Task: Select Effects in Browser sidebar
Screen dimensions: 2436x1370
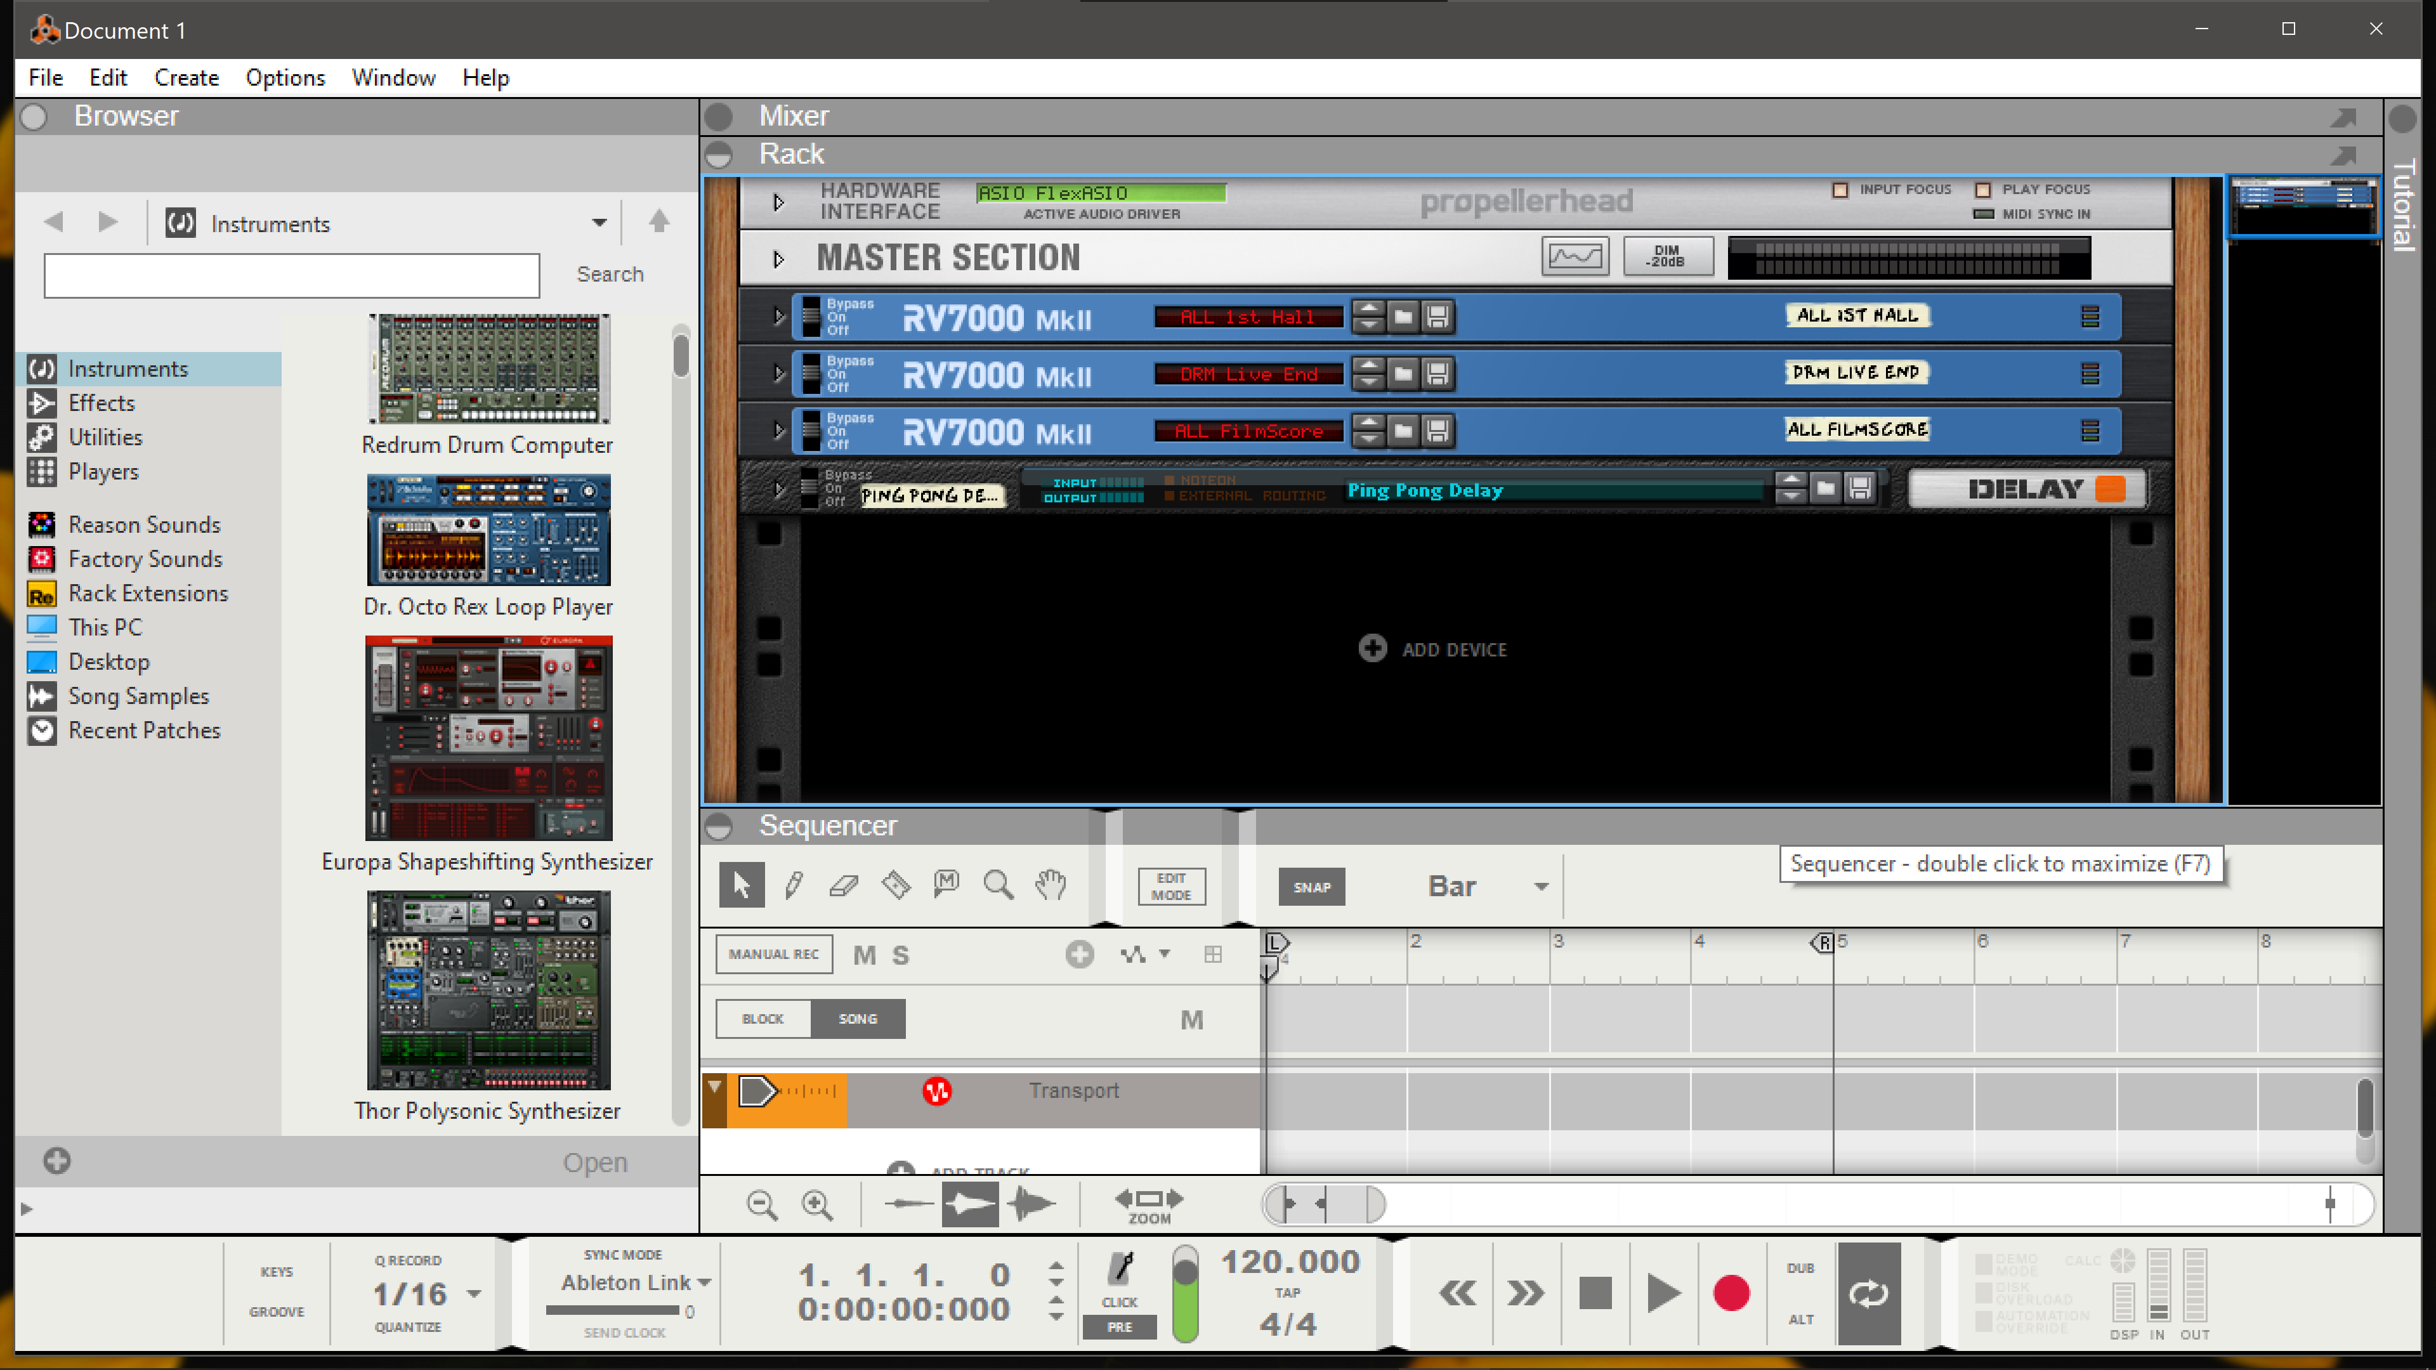Action: click(x=101, y=403)
